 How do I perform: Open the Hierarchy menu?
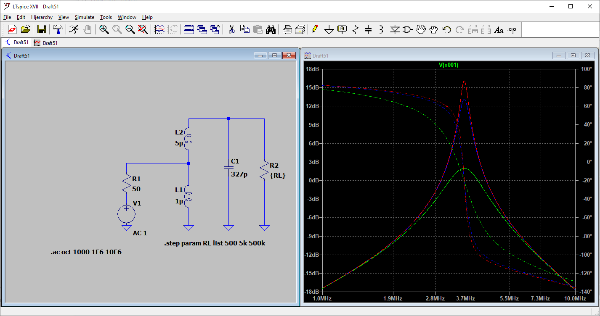42,17
